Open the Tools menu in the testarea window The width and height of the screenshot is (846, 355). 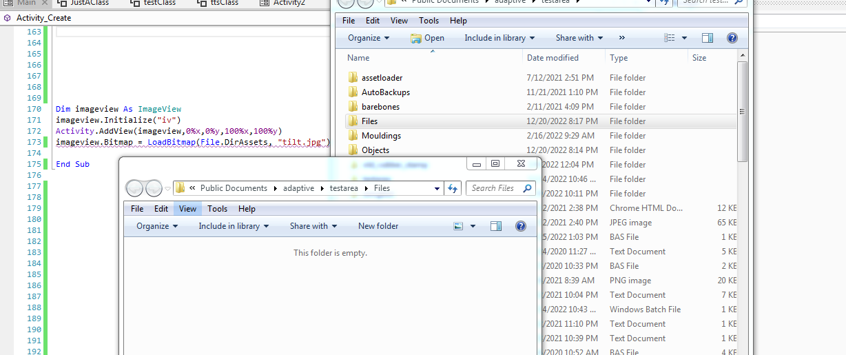(x=429, y=21)
